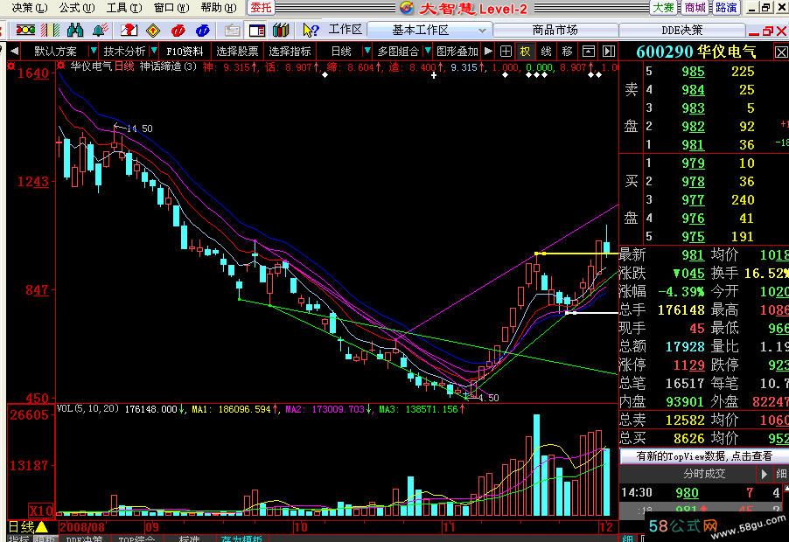Click the 图形叠加 button
The image size is (789, 542).
[457, 52]
